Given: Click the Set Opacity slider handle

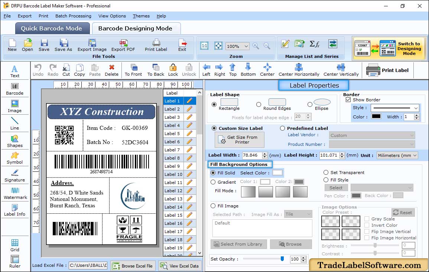Looking at the screenshot, I should pos(282,259).
